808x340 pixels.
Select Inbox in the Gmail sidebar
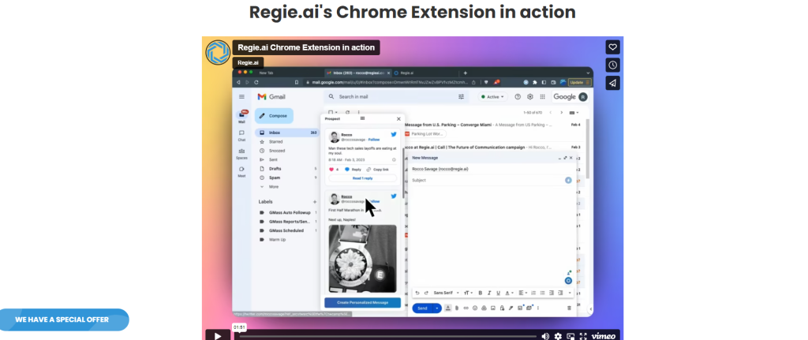pos(275,133)
